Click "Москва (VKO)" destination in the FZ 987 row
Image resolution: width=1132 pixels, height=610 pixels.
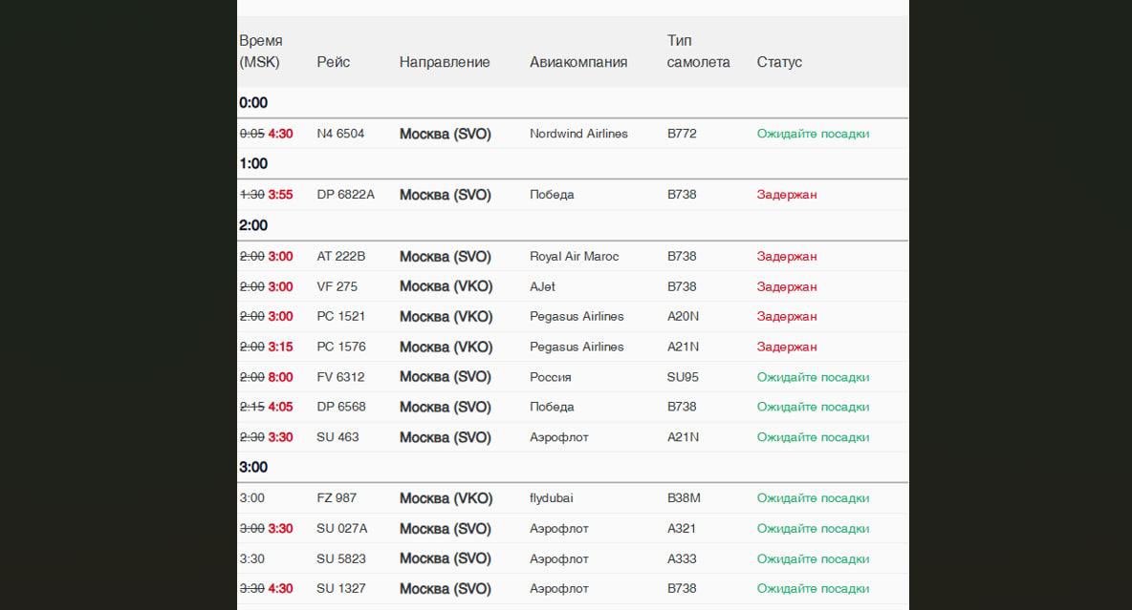[x=446, y=498]
